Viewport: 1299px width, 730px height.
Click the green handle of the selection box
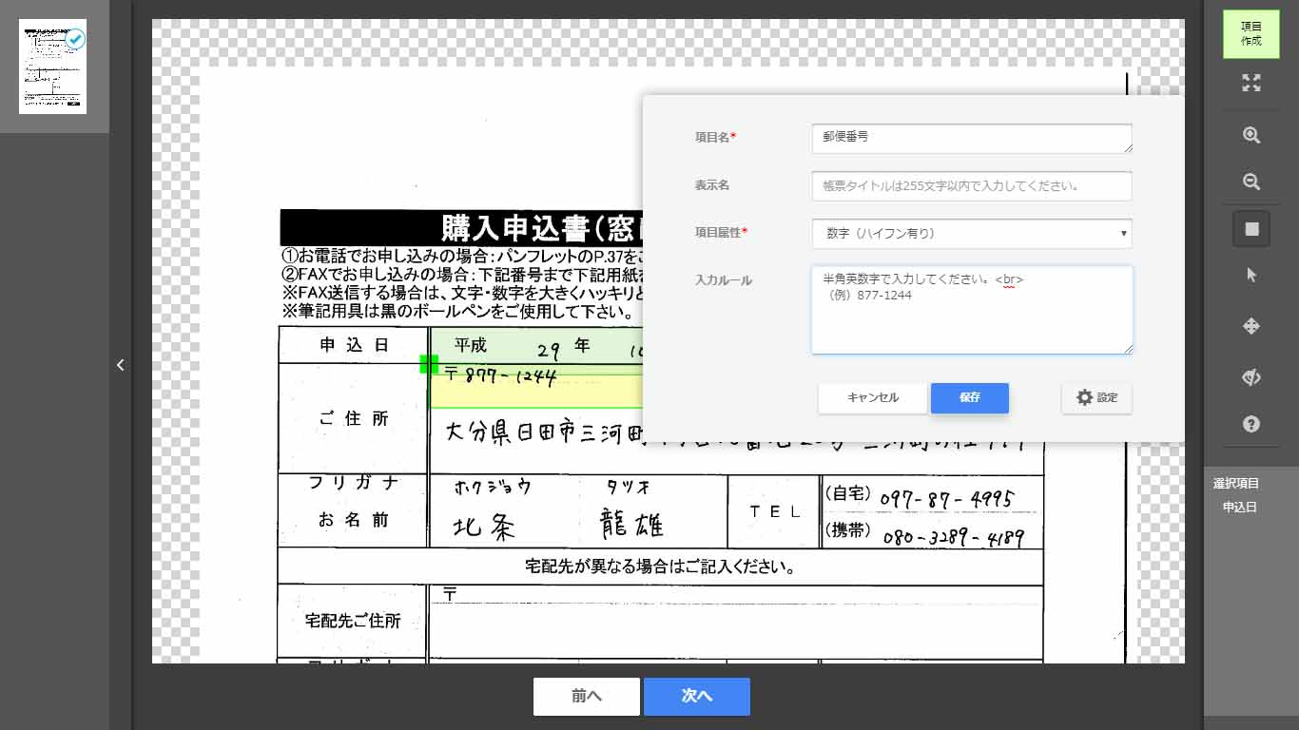(429, 364)
